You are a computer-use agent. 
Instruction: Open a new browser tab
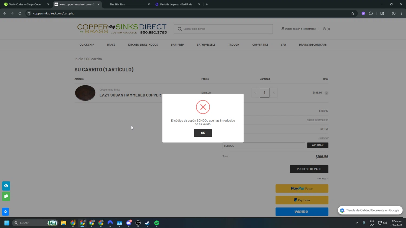point(207,4)
